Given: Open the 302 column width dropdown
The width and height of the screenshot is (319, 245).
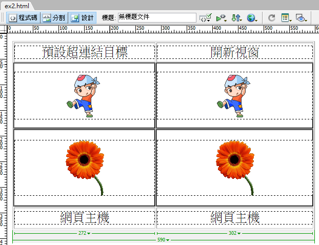Looking at the screenshot, I should tap(234, 233).
